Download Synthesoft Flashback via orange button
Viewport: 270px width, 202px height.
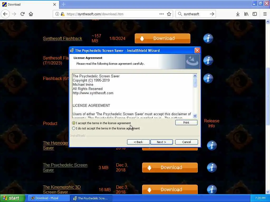click(162, 38)
